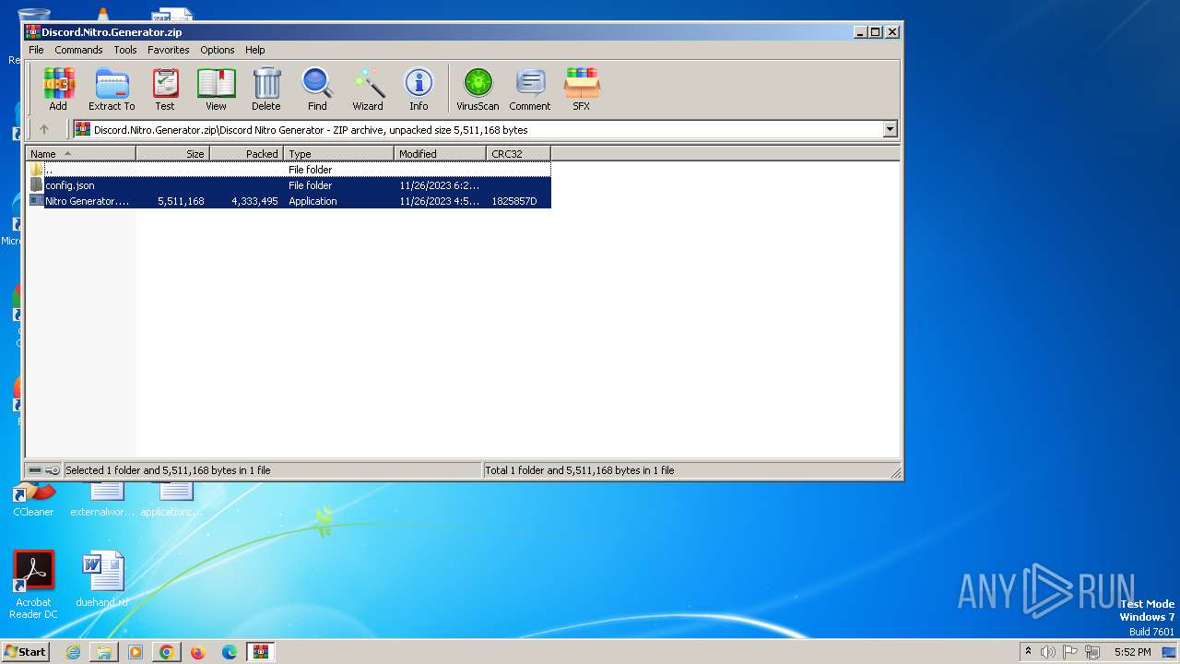Open the Tools menu
This screenshot has height=664, width=1180.
(125, 50)
